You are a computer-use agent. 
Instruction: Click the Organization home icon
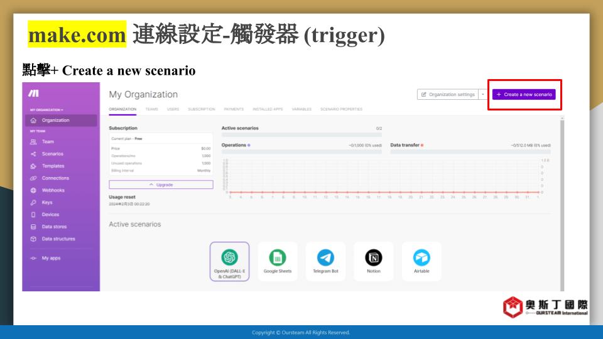(x=33, y=121)
